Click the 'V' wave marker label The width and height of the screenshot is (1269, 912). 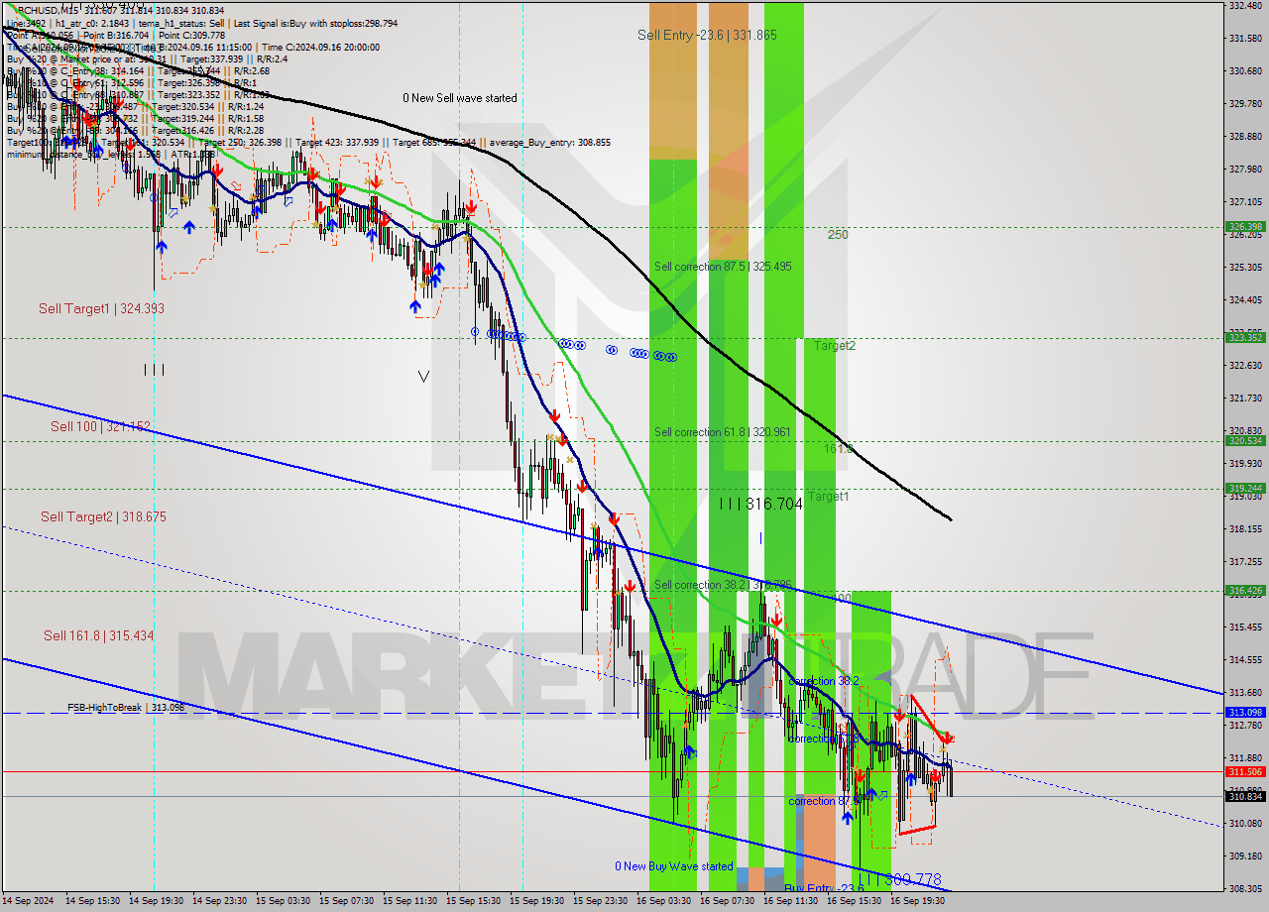[424, 377]
